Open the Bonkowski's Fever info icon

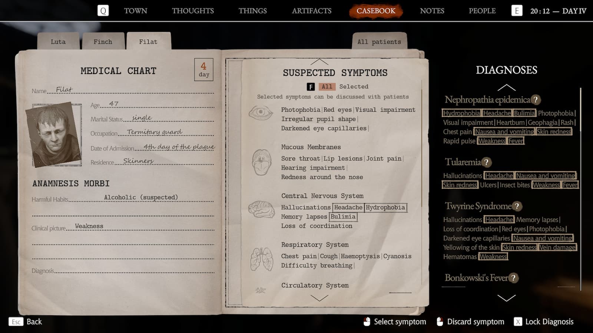point(513,278)
